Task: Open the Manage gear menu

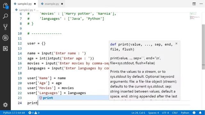Action: (5, 105)
